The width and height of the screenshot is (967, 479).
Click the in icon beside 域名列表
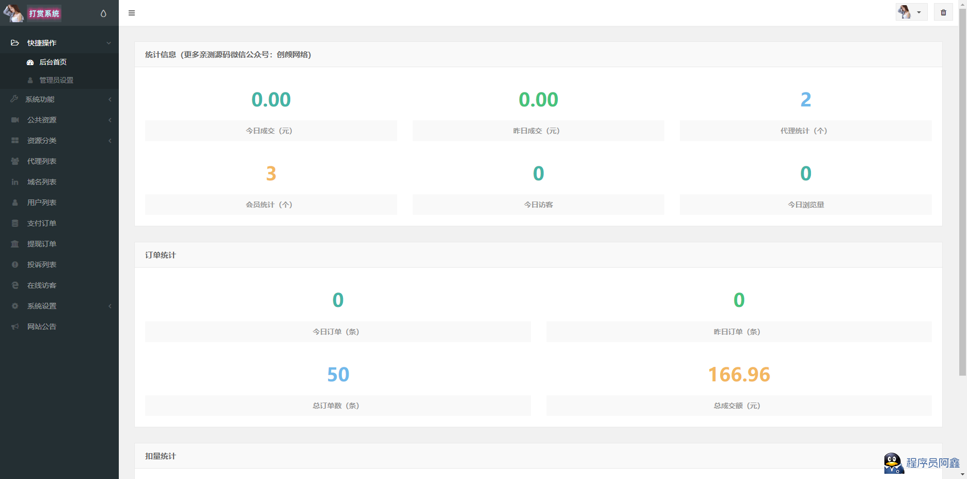[15, 182]
